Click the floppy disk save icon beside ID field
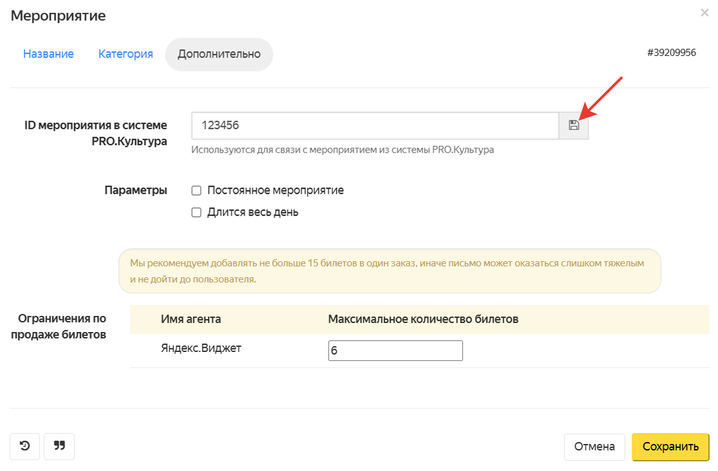718x471 pixels. click(574, 125)
